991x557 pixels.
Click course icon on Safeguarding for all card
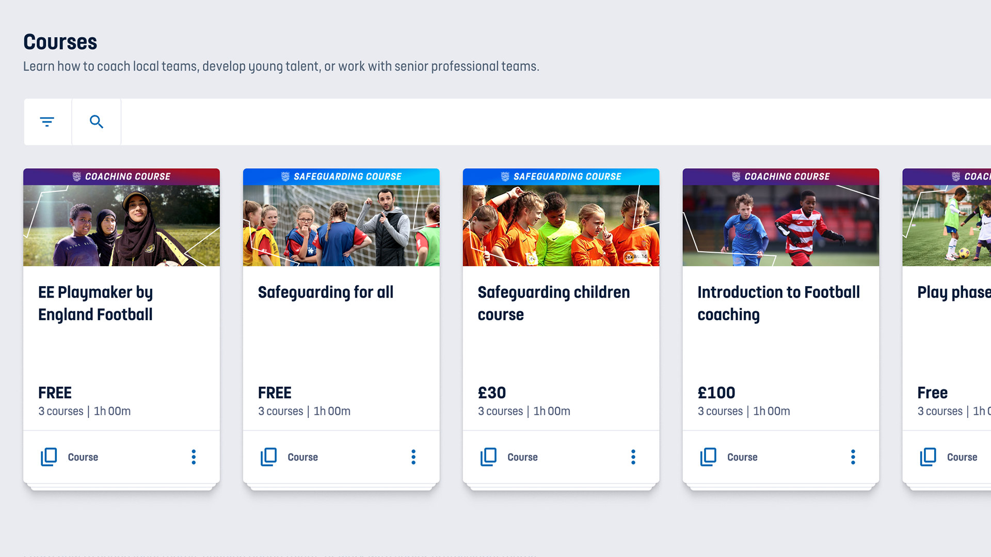tap(269, 457)
